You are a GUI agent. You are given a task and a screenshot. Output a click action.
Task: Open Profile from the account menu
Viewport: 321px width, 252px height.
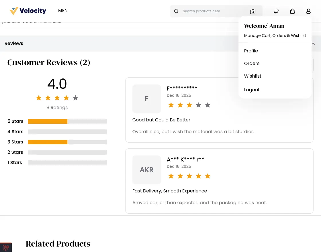[x=251, y=51]
